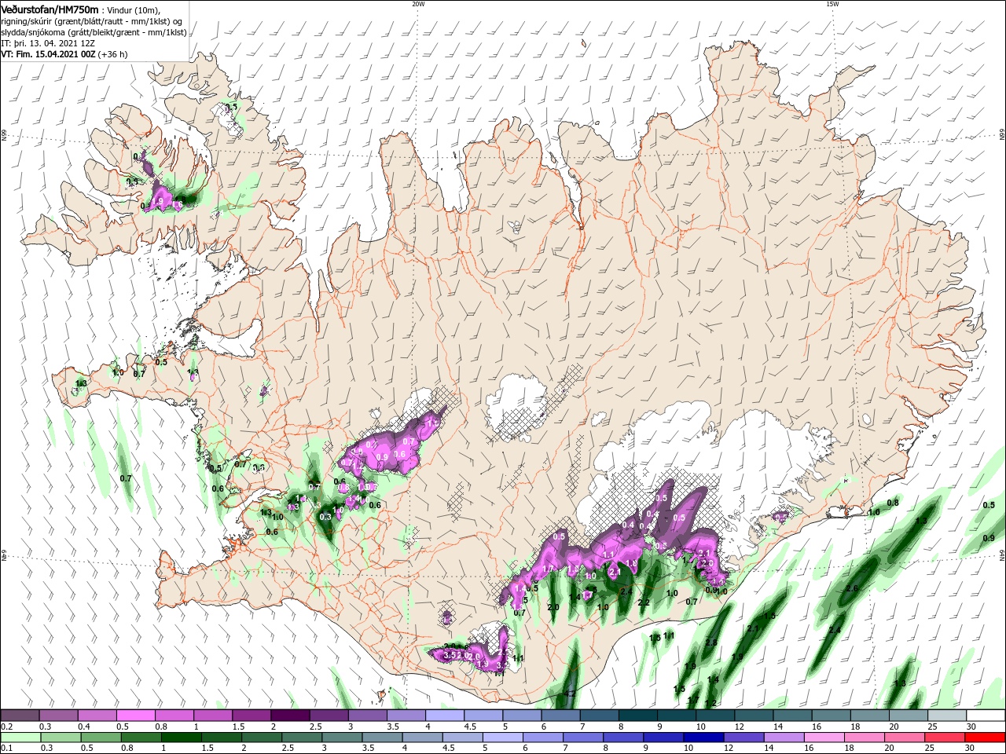Screen dimensions: 1006x754
Task: Click the '2.2' rain value in southeast
Action: 643,603
